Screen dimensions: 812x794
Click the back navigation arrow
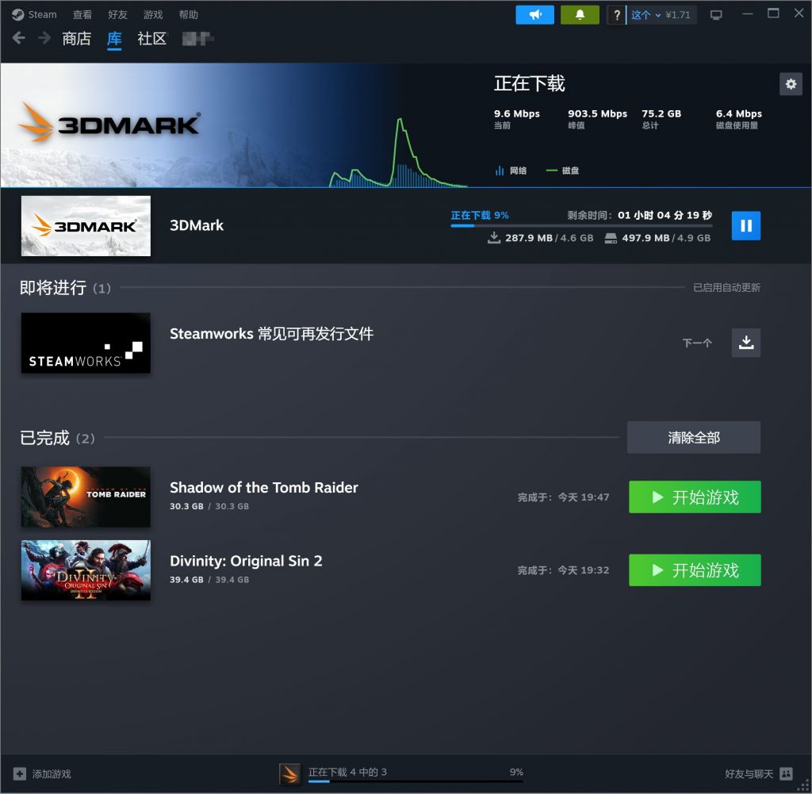click(17, 37)
